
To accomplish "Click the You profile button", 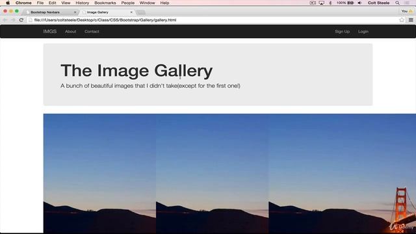I will click(x=407, y=11).
